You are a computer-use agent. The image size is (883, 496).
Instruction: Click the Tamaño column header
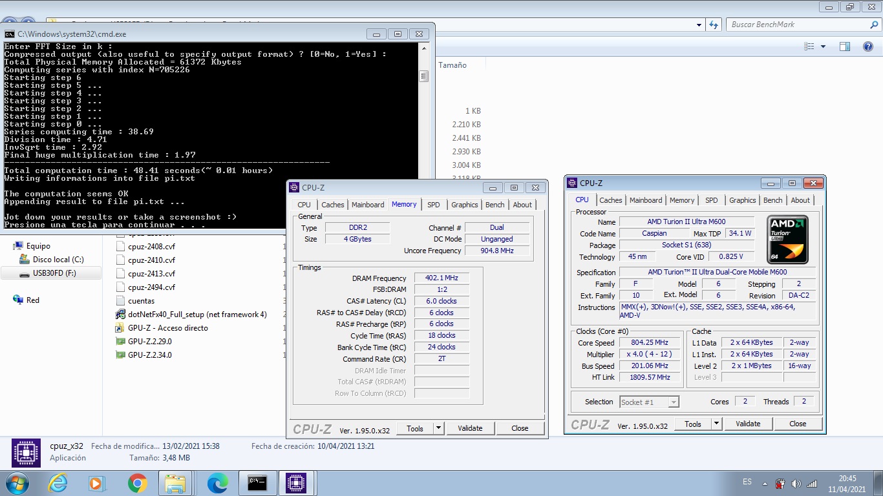tap(452, 65)
